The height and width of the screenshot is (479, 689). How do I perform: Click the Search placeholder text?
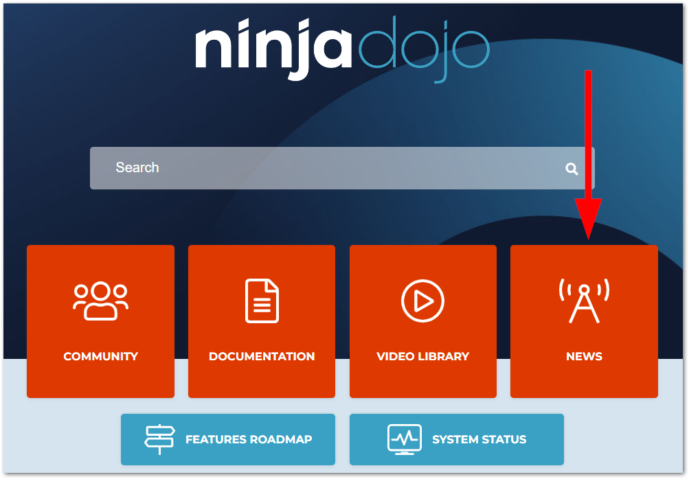pyautogui.click(x=137, y=167)
